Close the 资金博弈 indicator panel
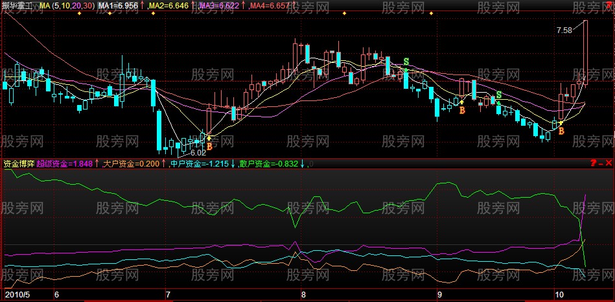Screen dimensions: 615x302 (610, 164)
